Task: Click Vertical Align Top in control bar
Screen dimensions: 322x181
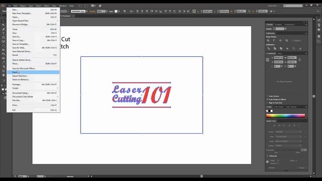Action: point(151,11)
